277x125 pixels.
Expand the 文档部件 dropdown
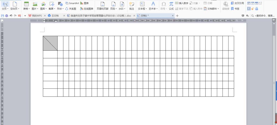[211, 9]
